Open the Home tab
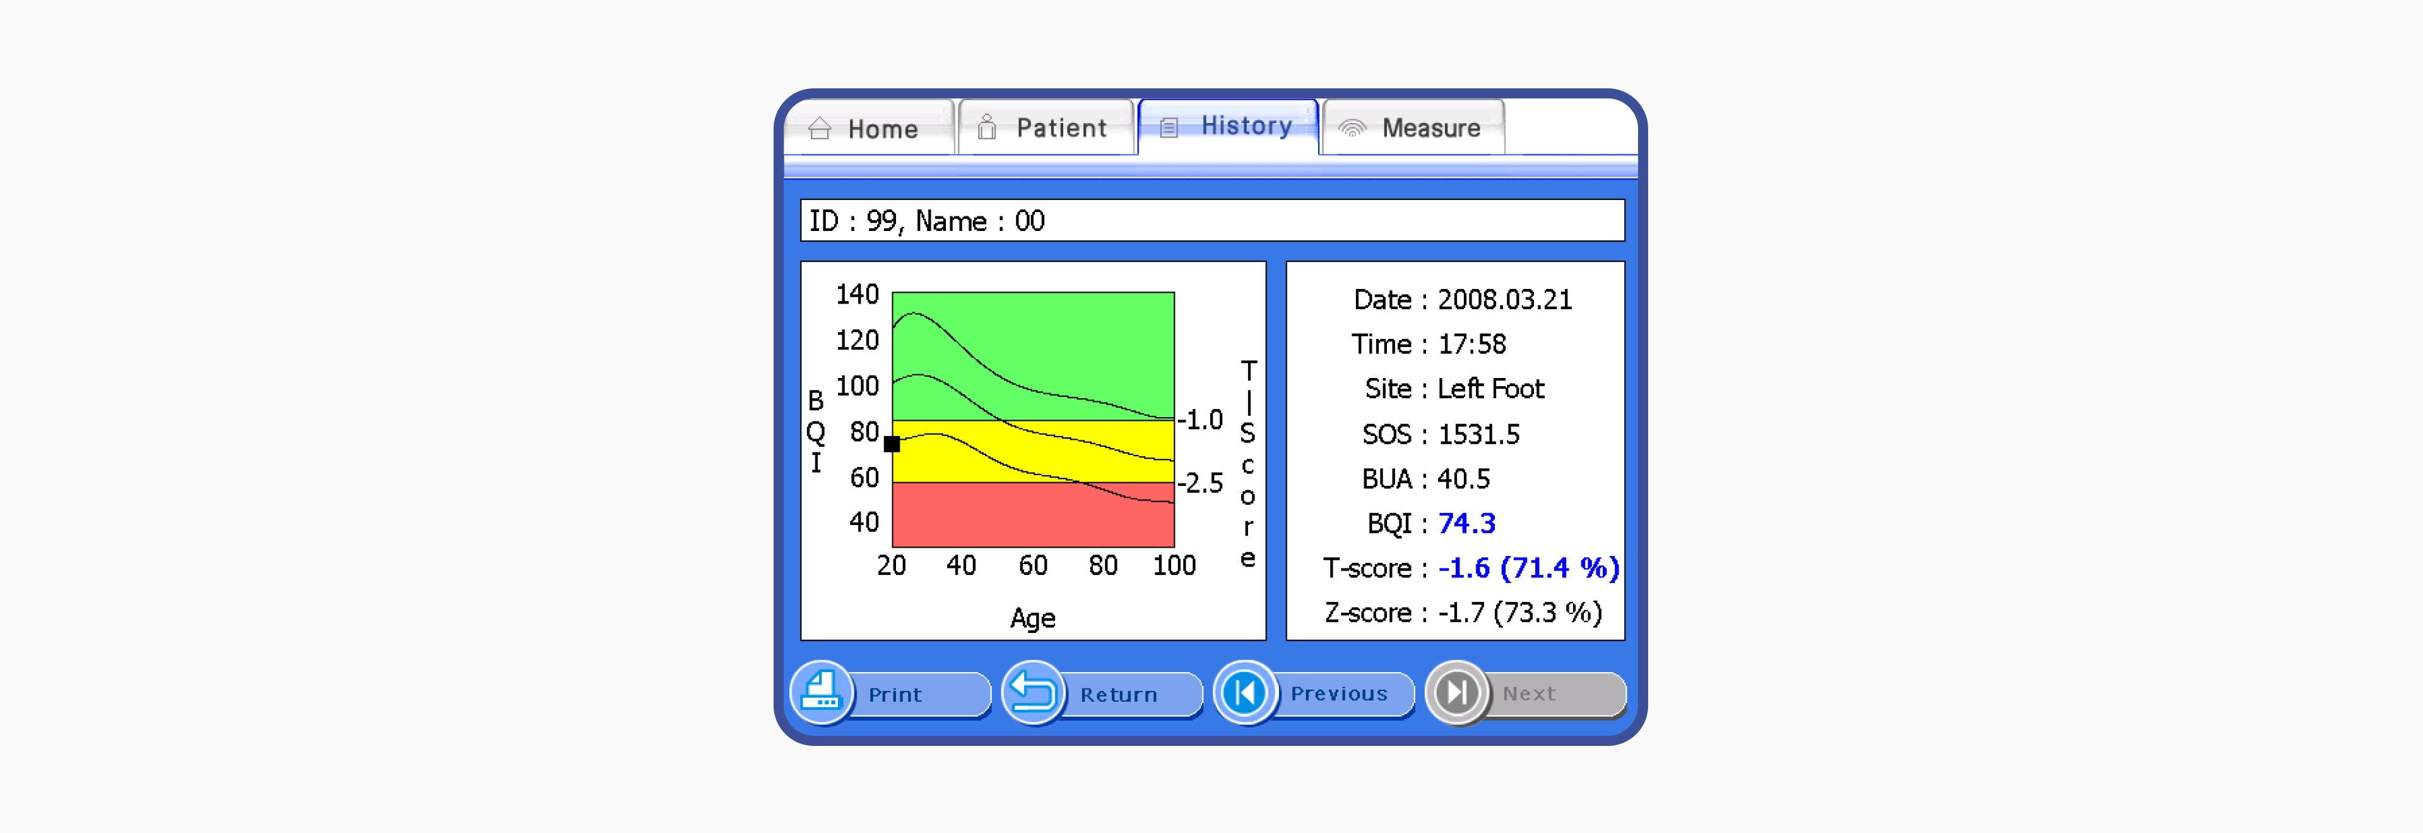 coord(882,129)
